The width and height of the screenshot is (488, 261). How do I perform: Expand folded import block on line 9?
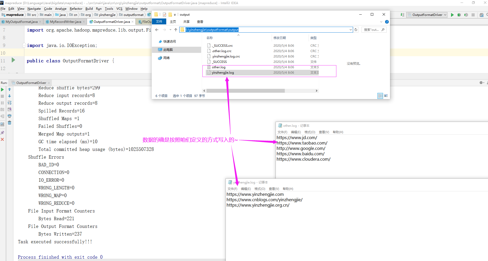pyautogui.click(x=24, y=45)
